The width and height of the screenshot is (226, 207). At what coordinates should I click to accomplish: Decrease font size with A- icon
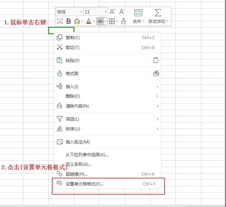(x=122, y=12)
